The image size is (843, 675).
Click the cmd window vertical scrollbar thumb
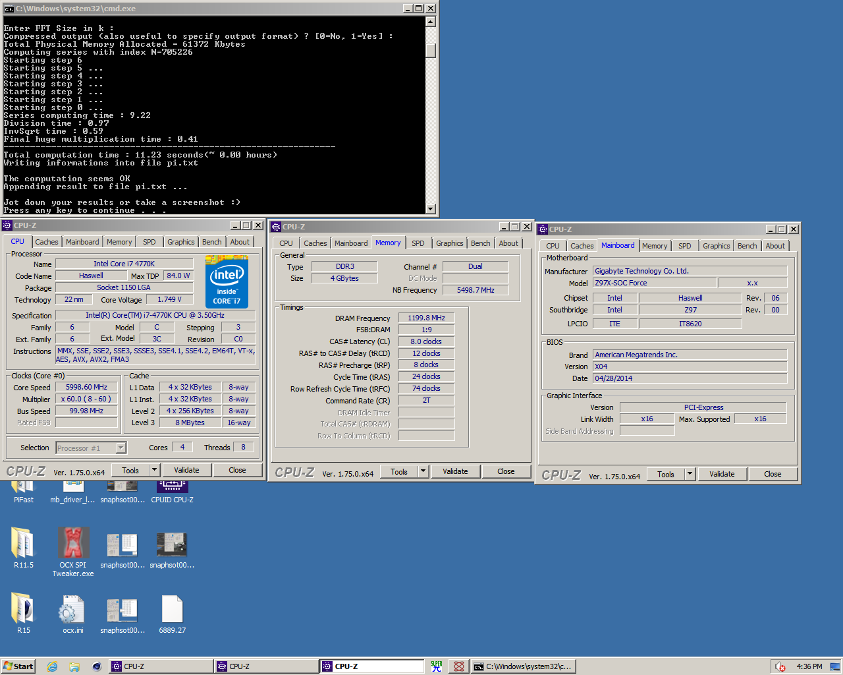coord(431,51)
